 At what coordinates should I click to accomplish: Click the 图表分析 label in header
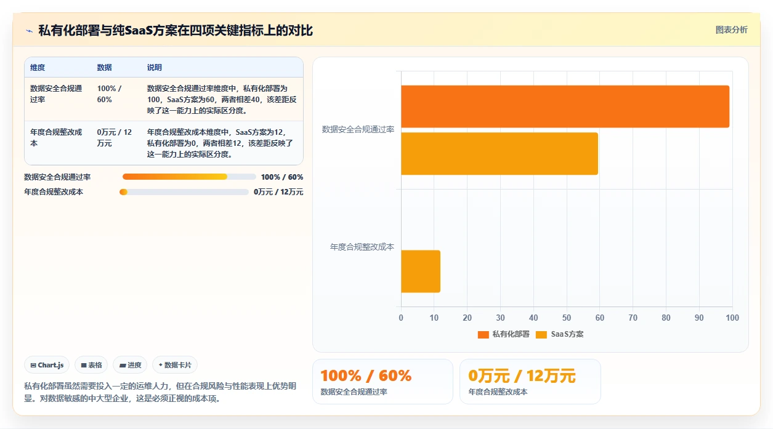pos(731,30)
